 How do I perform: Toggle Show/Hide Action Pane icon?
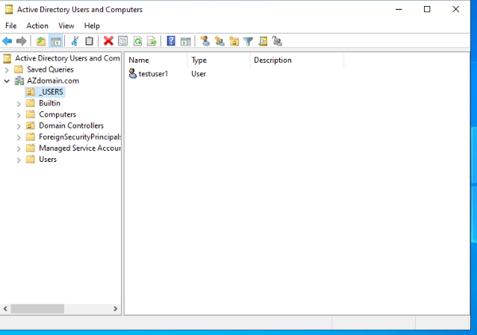coord(186,41)
